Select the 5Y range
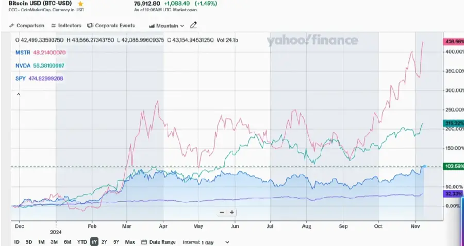464x246 pixels. (117, 242)
